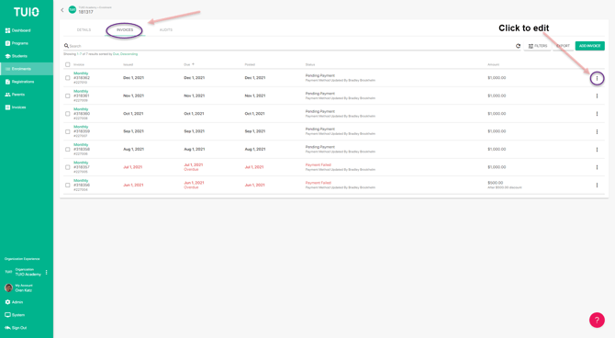The image size is (615, 338).
Task: Click the Admin gear icon
Action: point(7,302)
